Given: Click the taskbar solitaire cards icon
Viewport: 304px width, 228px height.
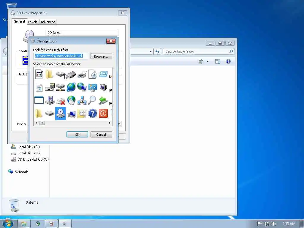Looking at the screenshot, I should tap(51, 224).
